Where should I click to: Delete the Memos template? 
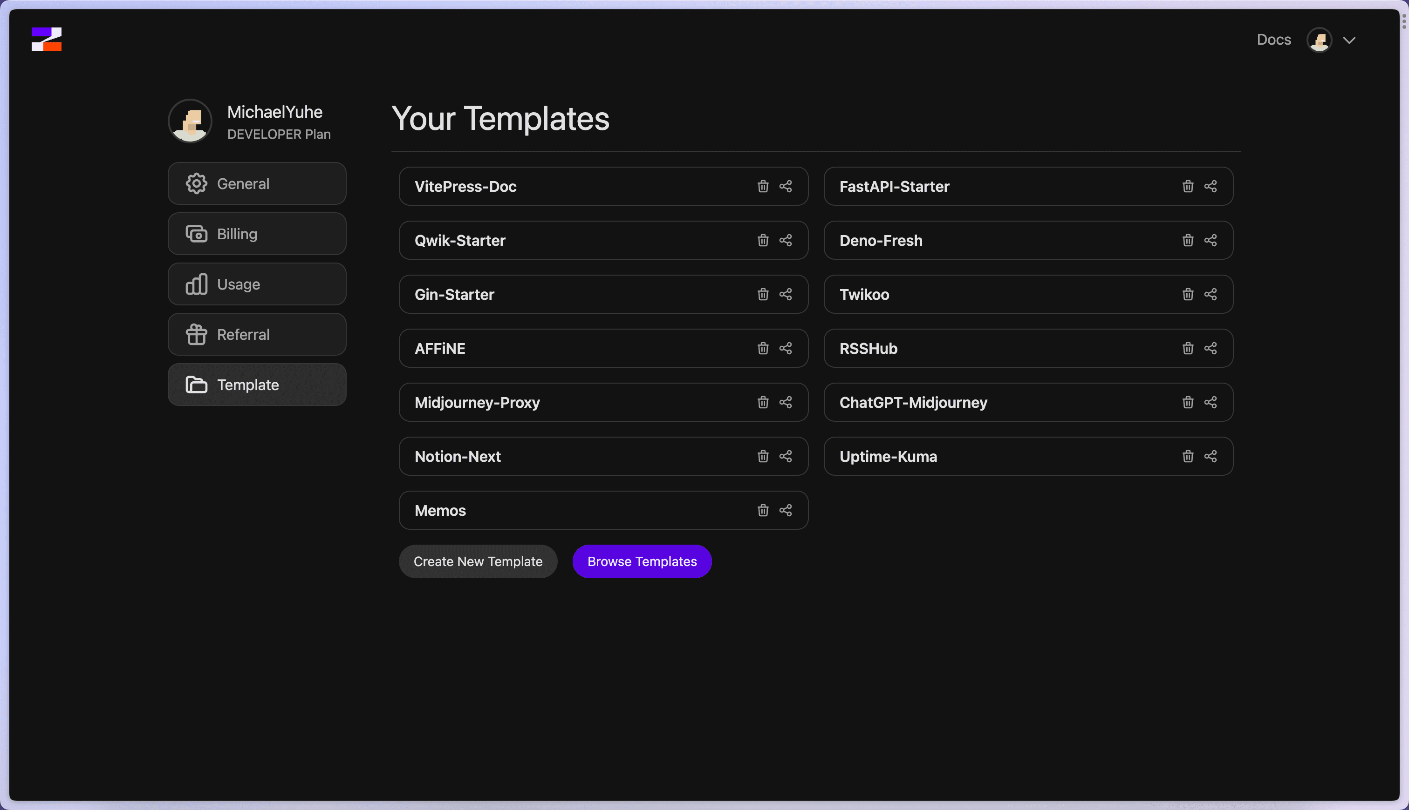click(763, 510)
